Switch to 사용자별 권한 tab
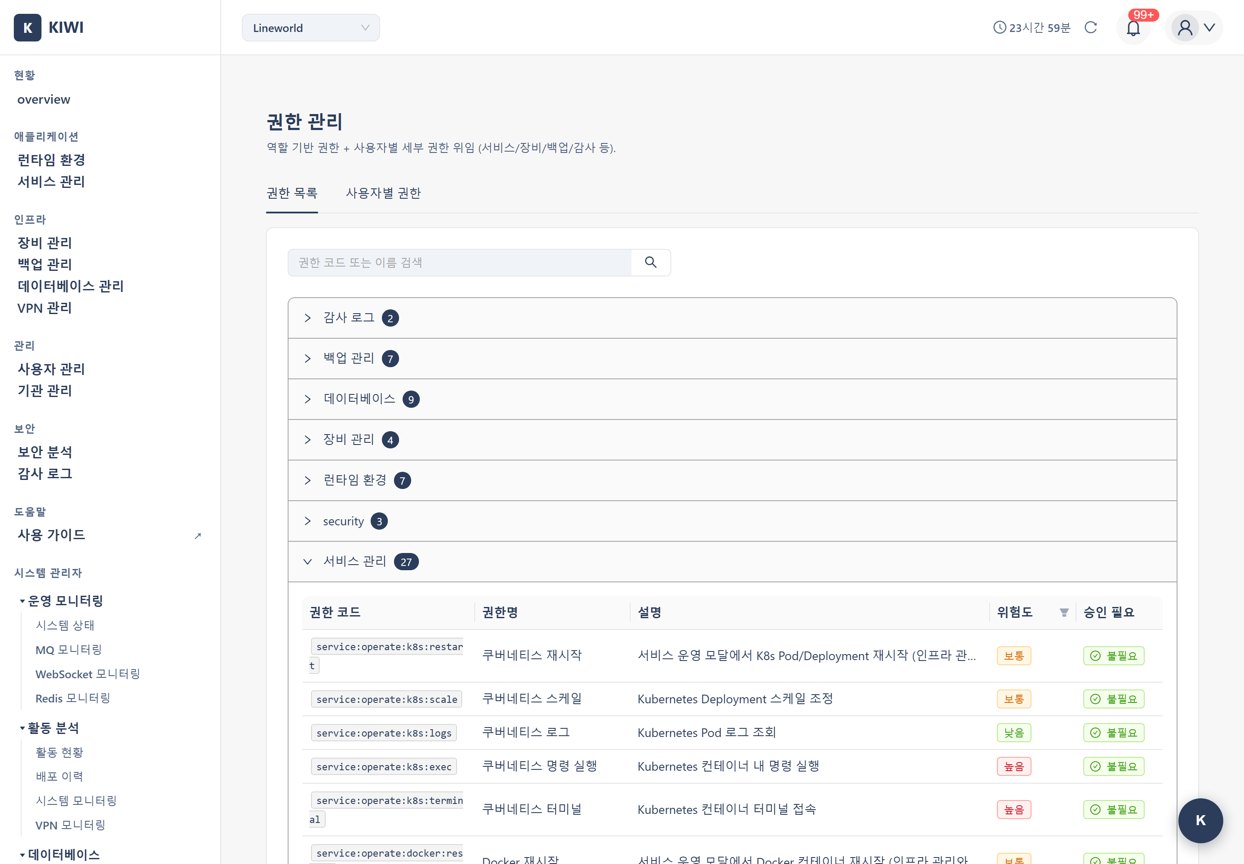The image size is (1244, 864). 383,193
